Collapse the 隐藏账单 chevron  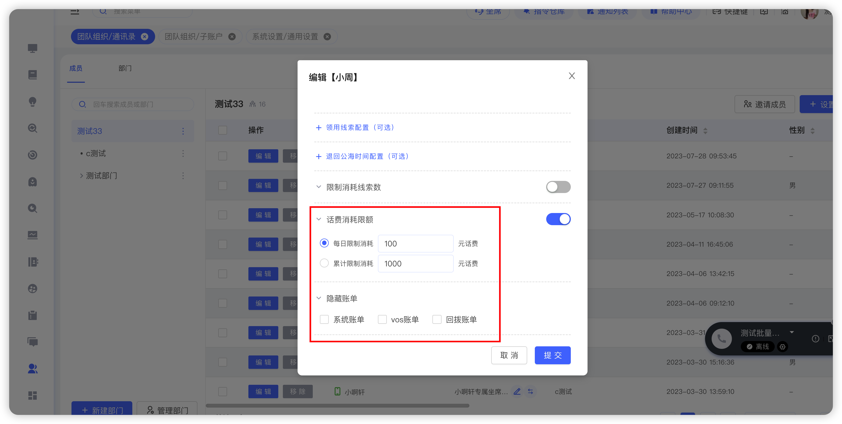point(319,298)
